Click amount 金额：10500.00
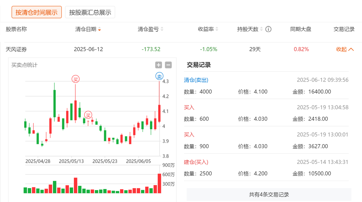 point(312,174)
